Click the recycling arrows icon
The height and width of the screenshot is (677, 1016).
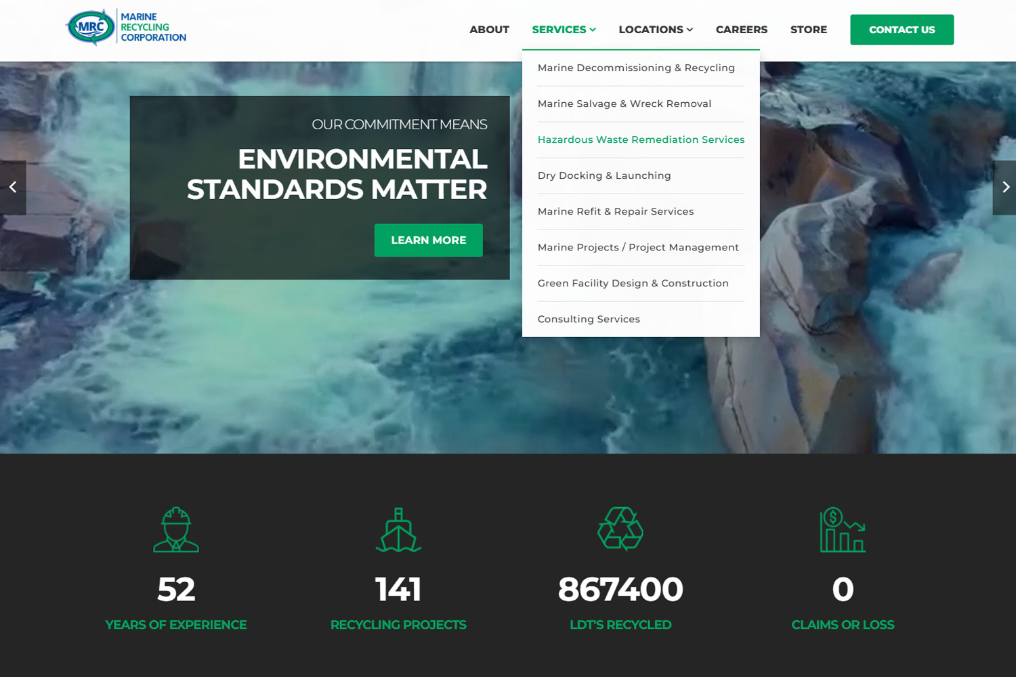pos(620,529)
